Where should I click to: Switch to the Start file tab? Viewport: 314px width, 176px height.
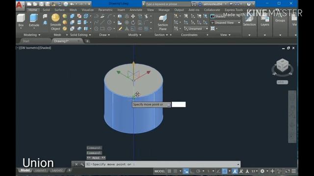click(x=26, y=41)
